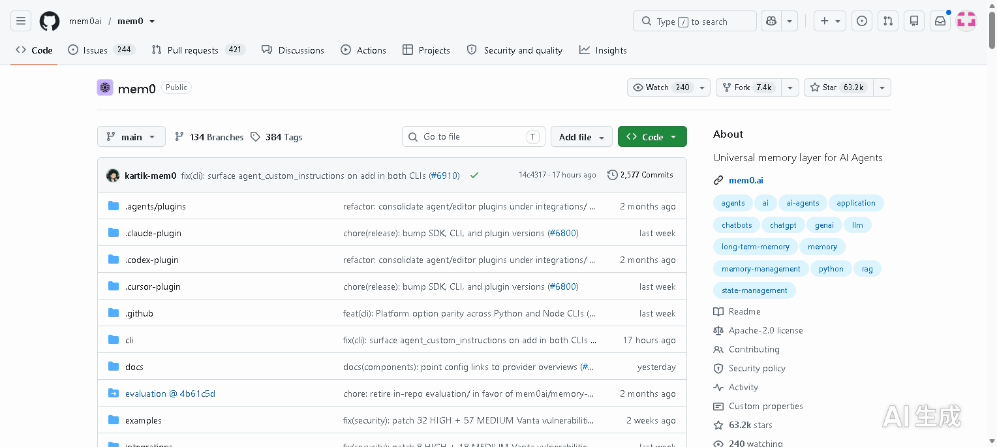The image size is (997, 447).
Task: Expand the Copilot dropdown arrow
Action: 790,22
